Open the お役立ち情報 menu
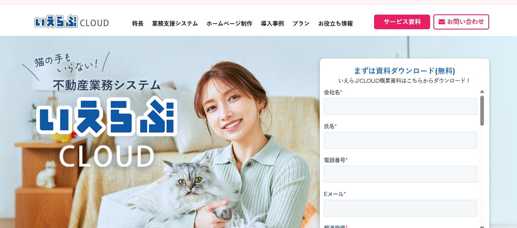Viewport: 517px width, 228px height. pos(335,23)
